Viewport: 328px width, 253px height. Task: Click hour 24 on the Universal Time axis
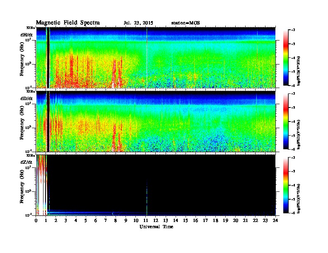[275, 220]
